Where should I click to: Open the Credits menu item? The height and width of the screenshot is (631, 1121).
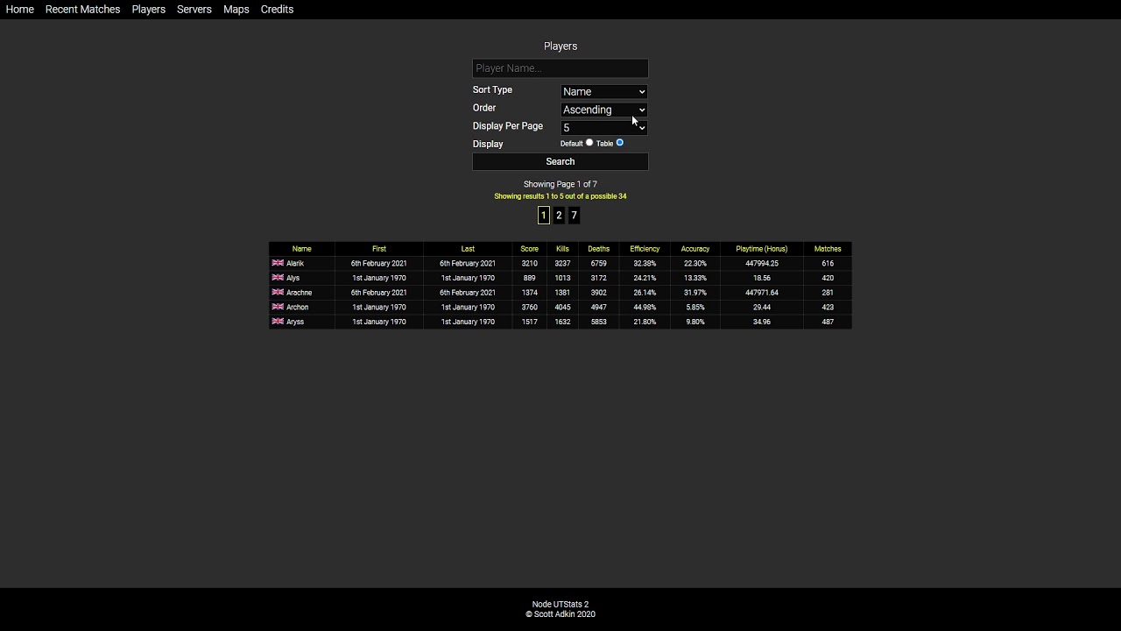(277, 10)
